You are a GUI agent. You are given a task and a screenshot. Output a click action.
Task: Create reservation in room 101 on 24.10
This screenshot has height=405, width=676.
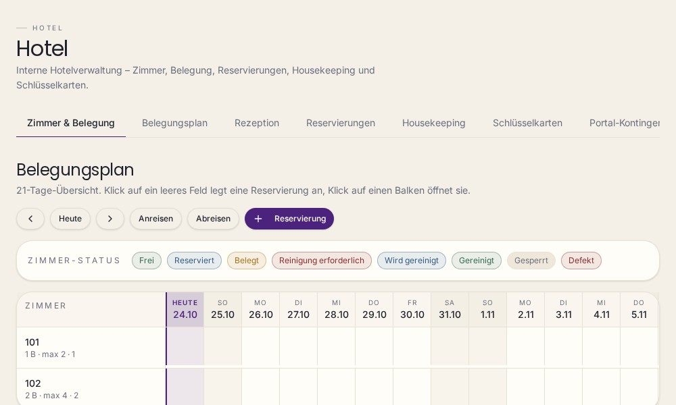pyautogui.click(x=185, y=346)
